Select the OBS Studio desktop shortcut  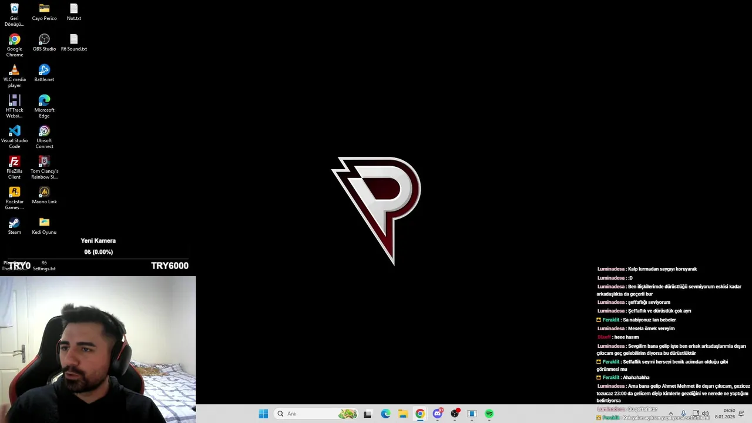click(x=44, y=43)
